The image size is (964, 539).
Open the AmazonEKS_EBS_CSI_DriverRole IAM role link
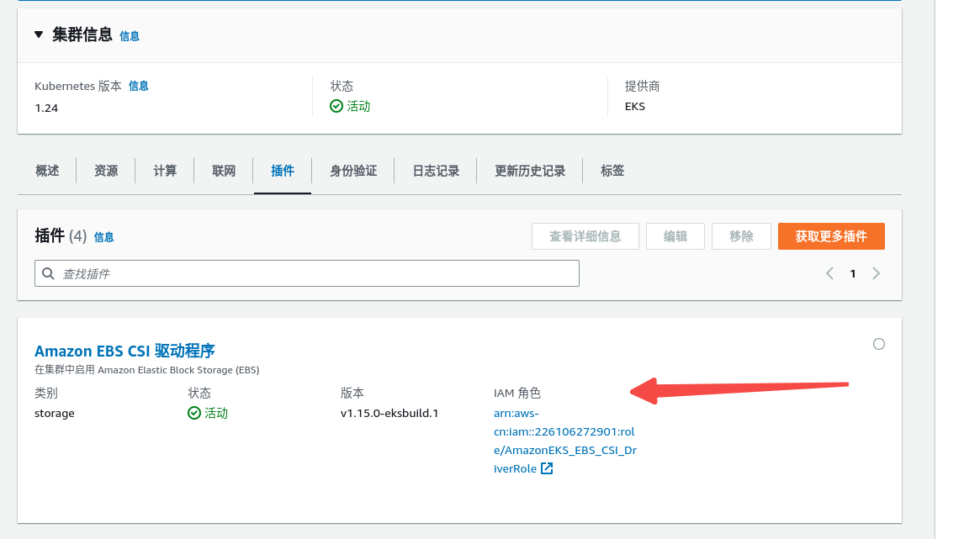click(x=565, y=441)
